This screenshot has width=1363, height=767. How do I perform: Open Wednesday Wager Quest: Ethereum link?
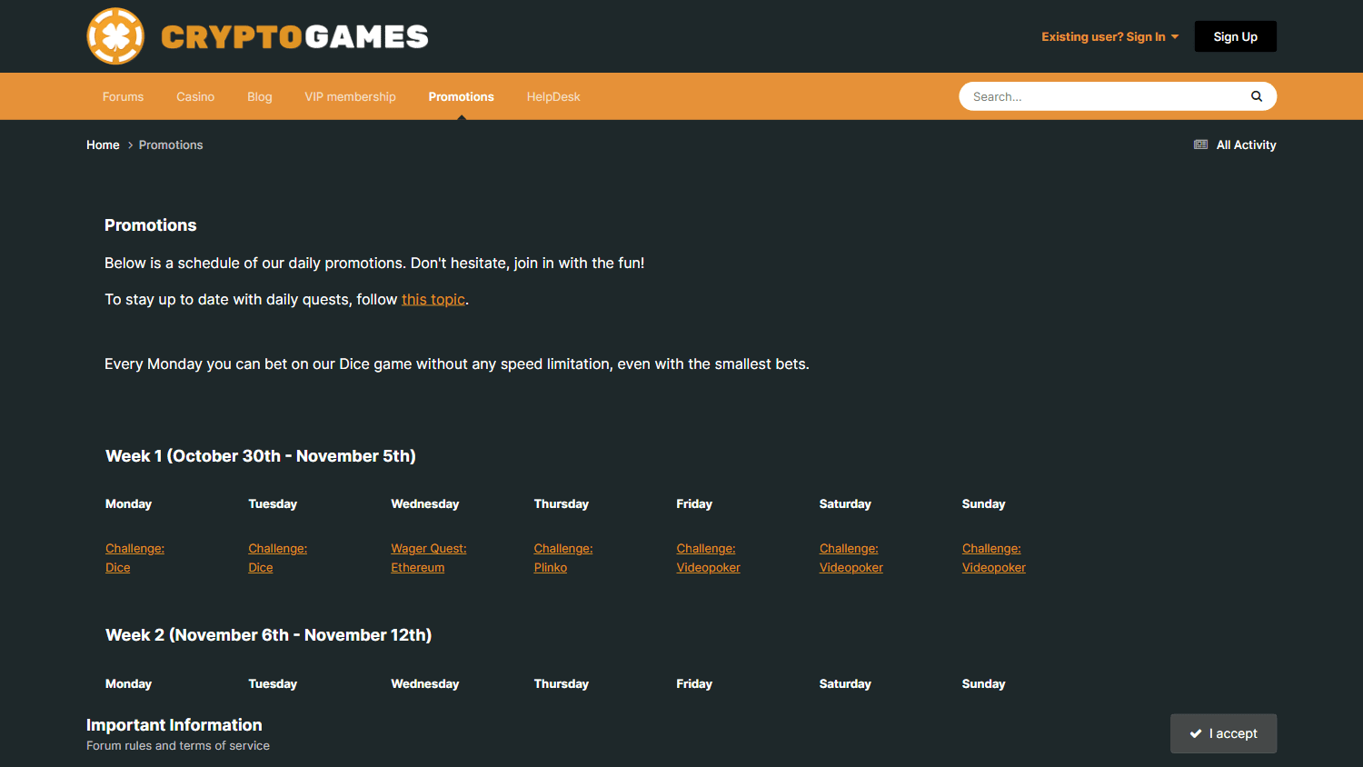pos(428,558)
